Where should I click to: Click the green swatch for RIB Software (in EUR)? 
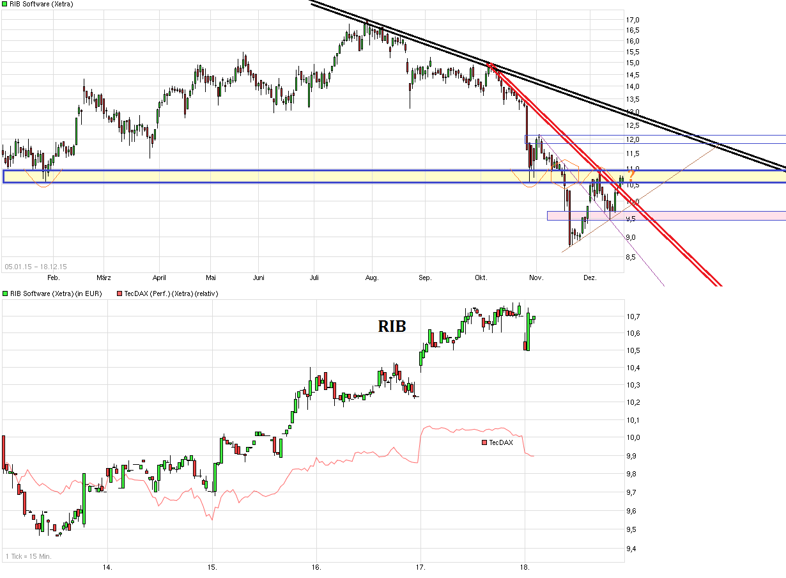click(x=5, y=294)
